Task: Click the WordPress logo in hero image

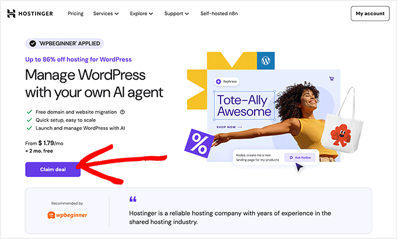Action: tap(266, 61)
